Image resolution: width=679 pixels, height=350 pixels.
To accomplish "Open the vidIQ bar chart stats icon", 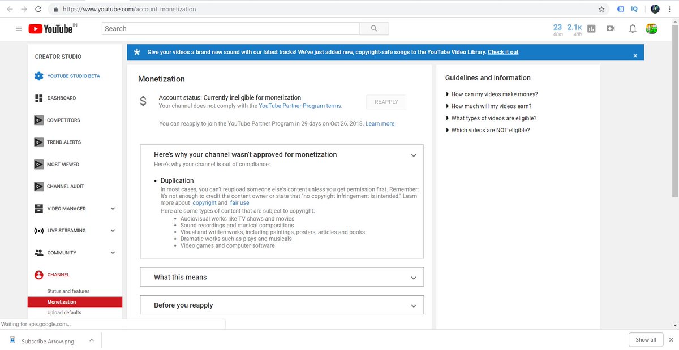I will pos(591,29).
